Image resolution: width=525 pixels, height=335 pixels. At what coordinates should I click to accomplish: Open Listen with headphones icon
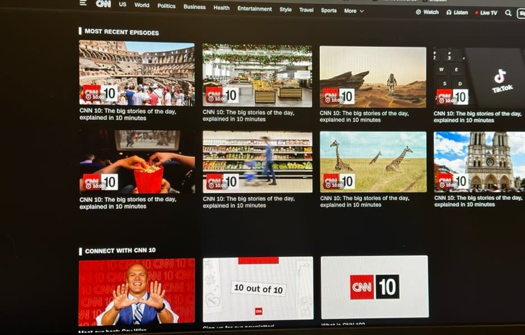tap(457, 12)
